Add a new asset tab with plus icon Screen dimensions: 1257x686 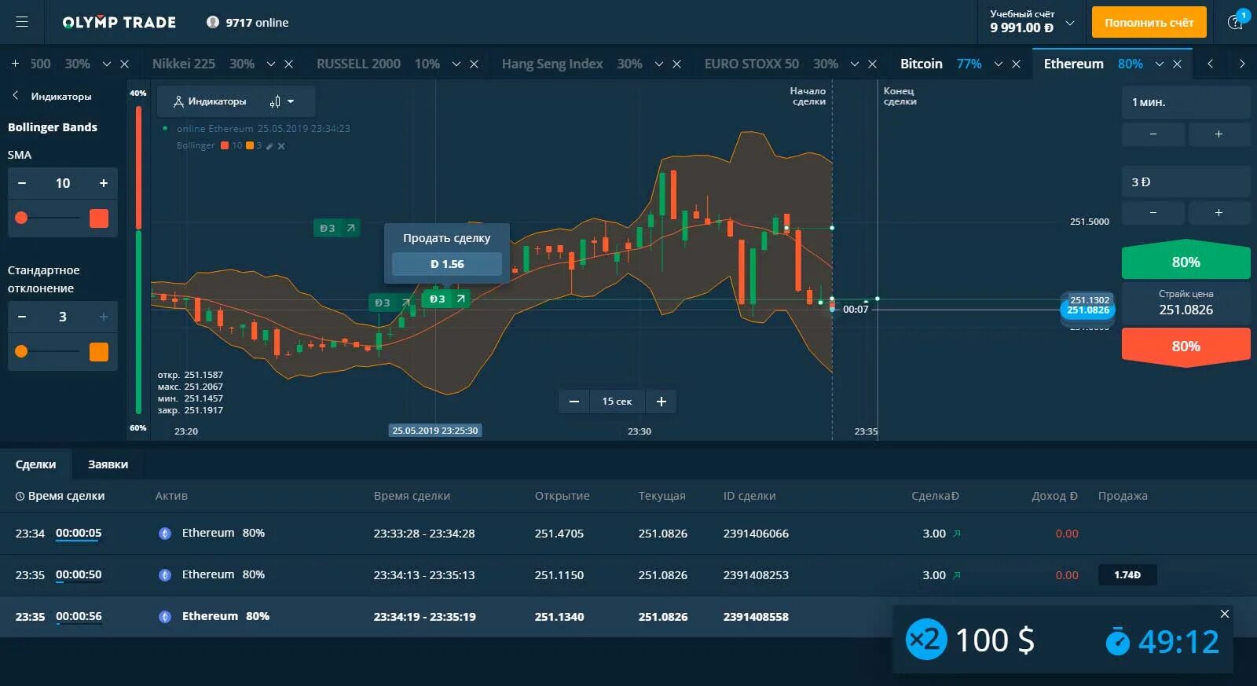click(15, 64)
